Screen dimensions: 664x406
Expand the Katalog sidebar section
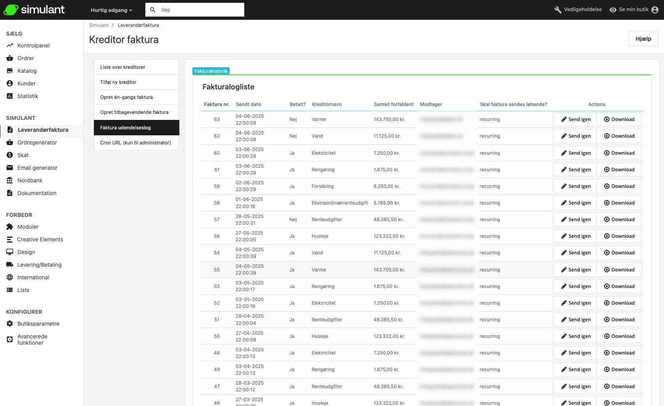[x=27, y=71]
